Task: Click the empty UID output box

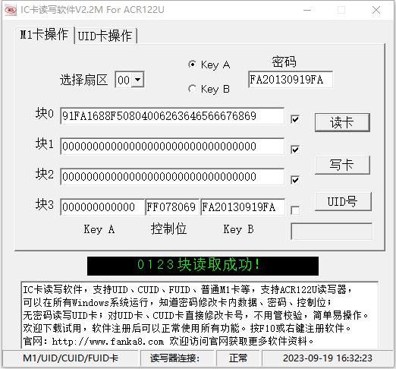Action: [332, 232]
